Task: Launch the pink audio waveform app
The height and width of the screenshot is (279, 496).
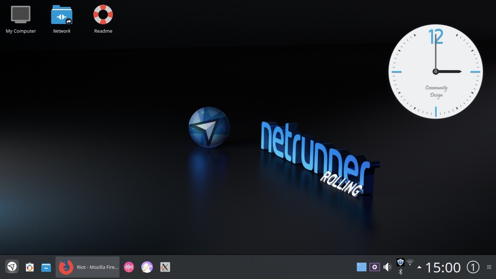Action: (129, 267)
